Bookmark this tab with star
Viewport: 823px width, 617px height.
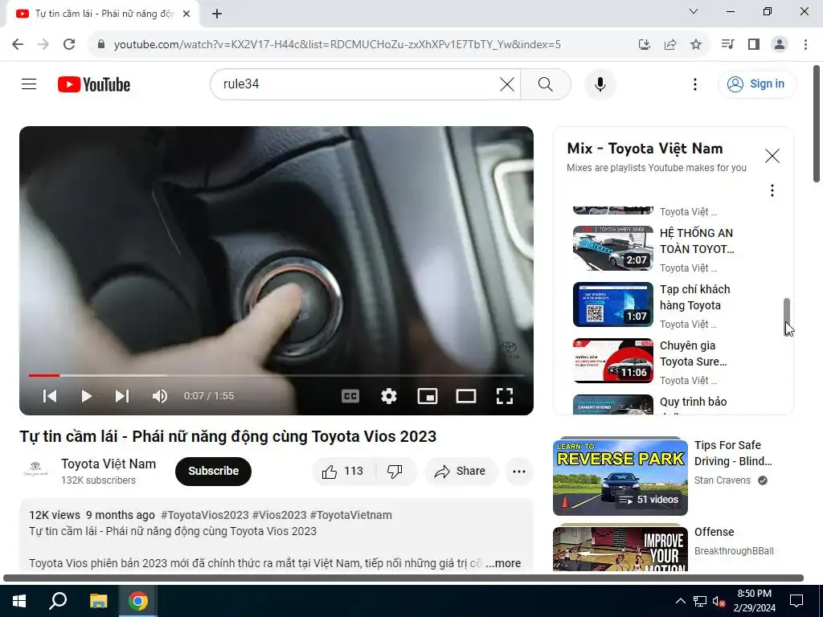click(696, 45)
